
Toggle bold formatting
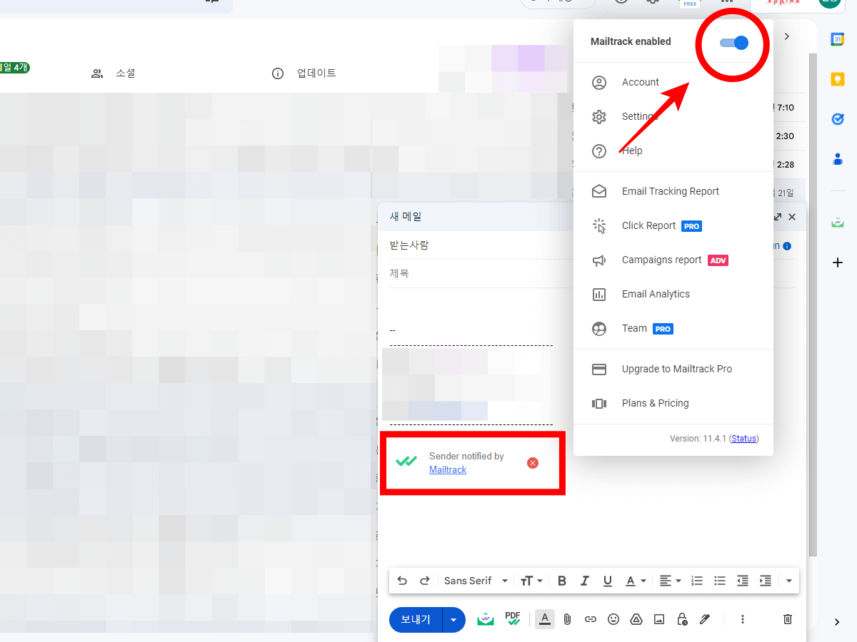tap(562, 581)
